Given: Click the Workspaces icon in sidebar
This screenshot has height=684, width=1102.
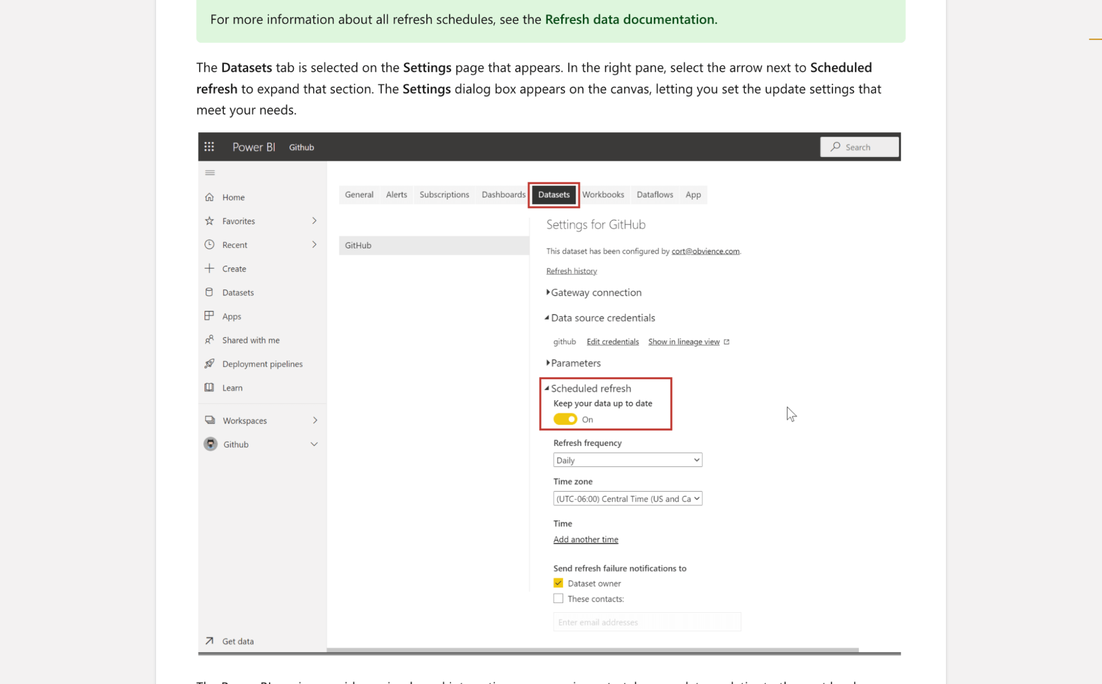Looking at the screenshot, I should tap(210, 420).
